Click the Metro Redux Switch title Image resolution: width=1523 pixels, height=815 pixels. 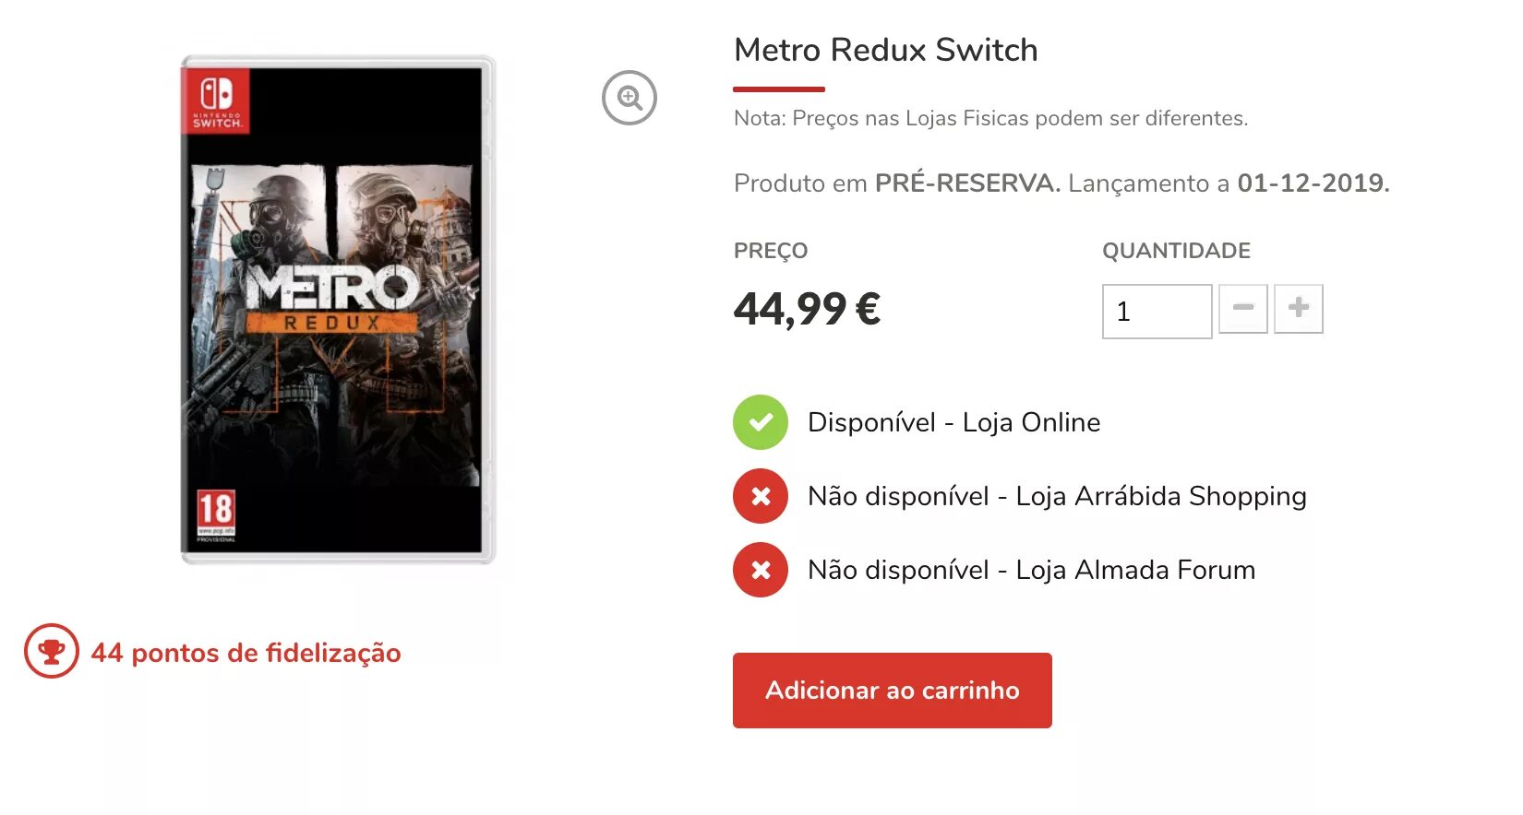point(886,50)
